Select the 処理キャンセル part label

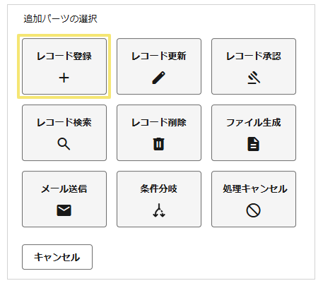pyautogui.click(x=255, y=188)
